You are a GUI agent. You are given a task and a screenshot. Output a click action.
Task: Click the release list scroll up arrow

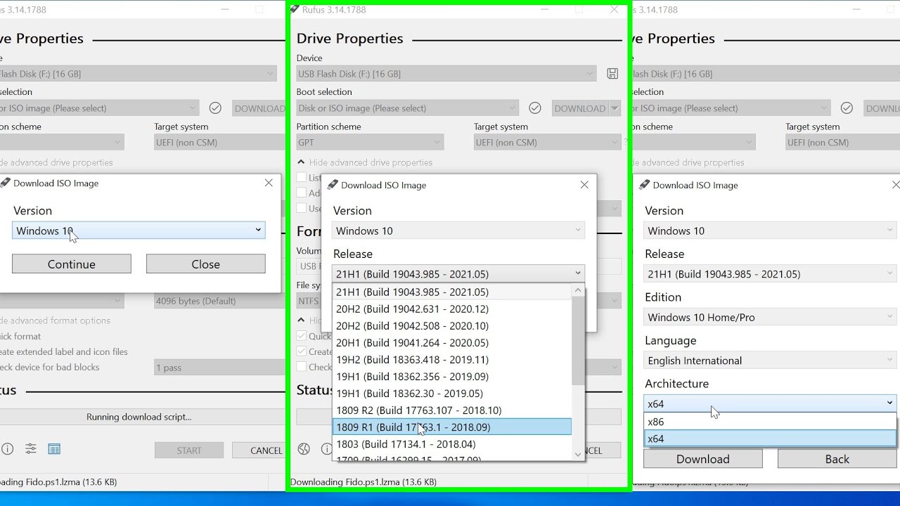[579, 290]
